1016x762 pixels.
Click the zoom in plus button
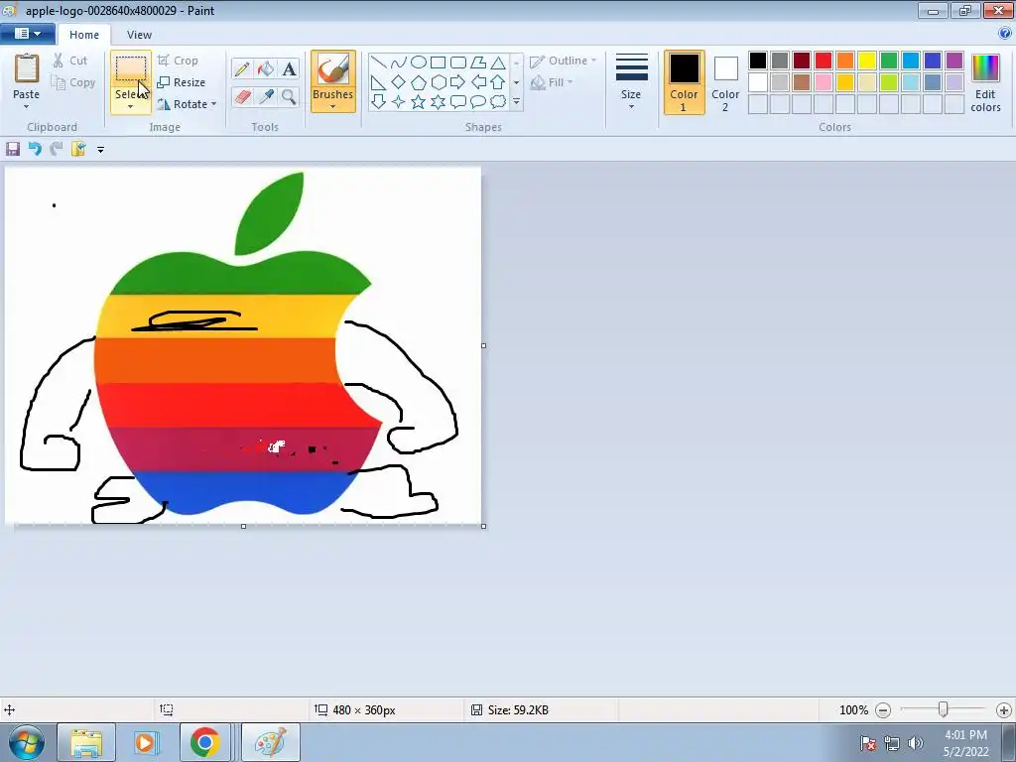1004,710
